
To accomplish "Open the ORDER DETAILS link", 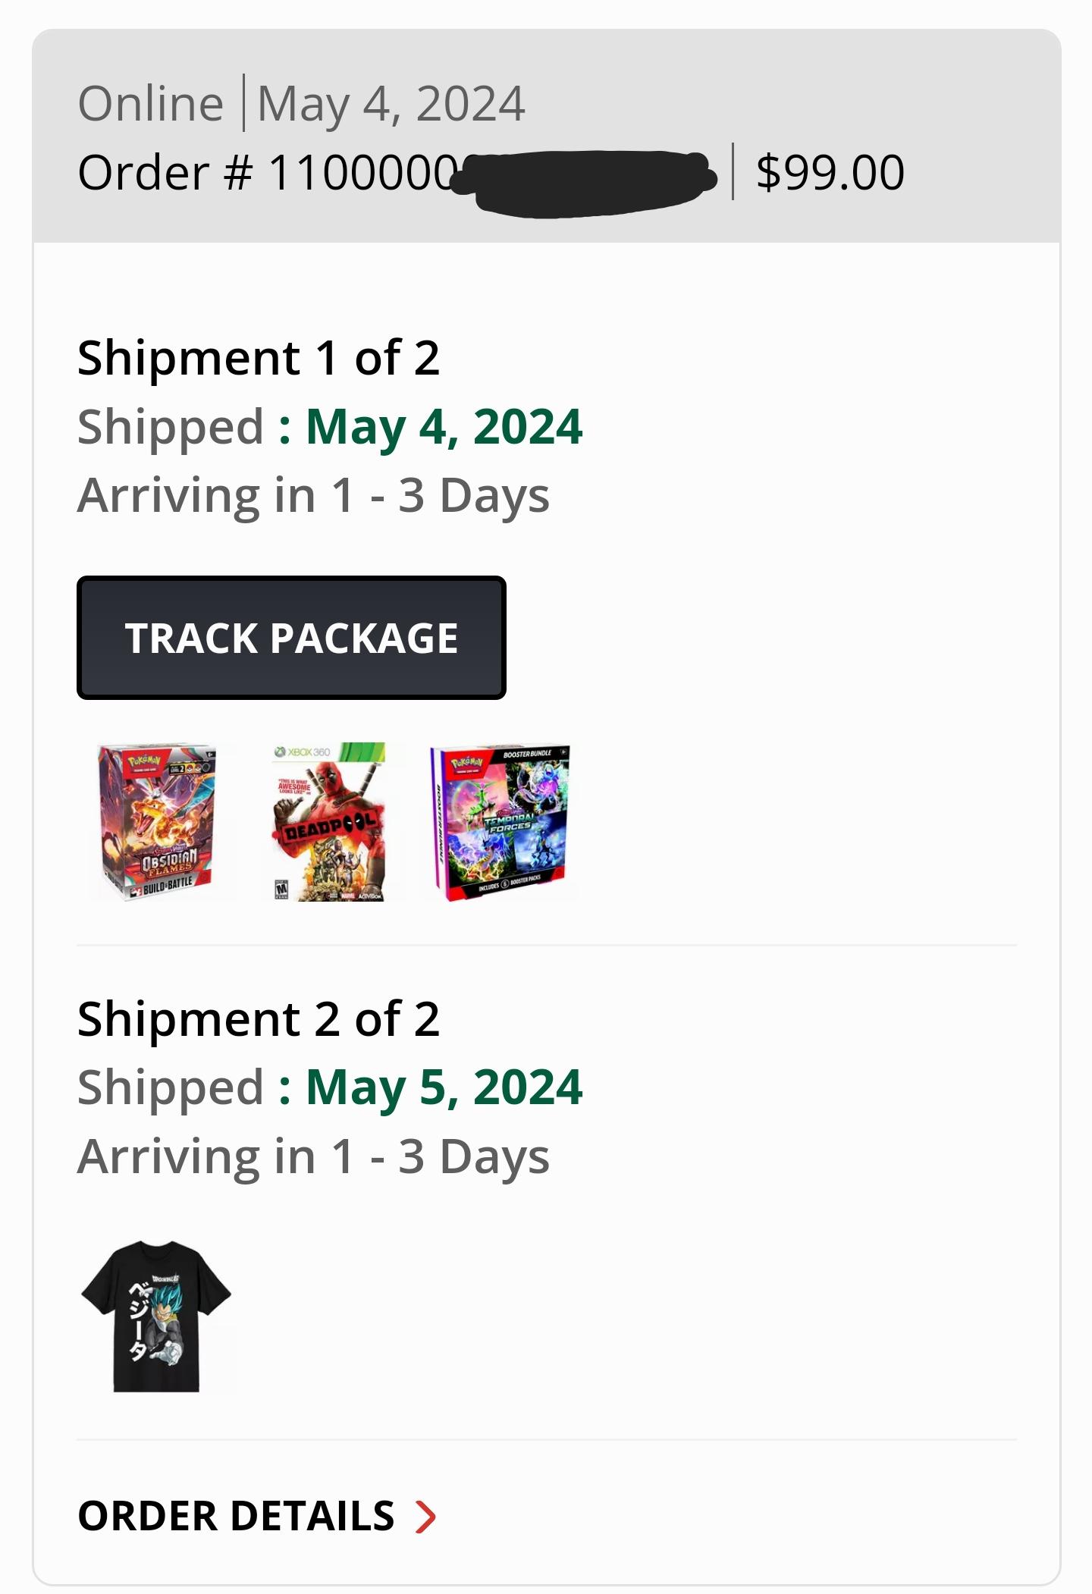I will click(237, 1516).
